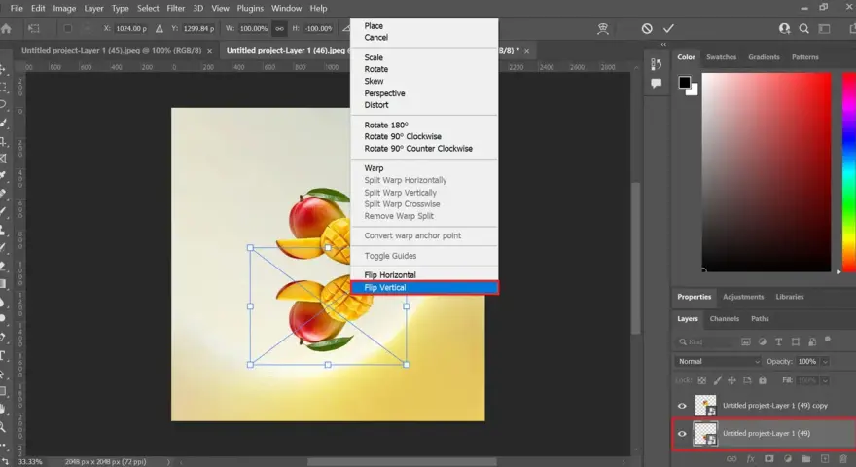The width and height of the screenshot is (856, 467).
Task: Open the search magnifier icon
Action: pyautogui.click(x=803, y=29)
